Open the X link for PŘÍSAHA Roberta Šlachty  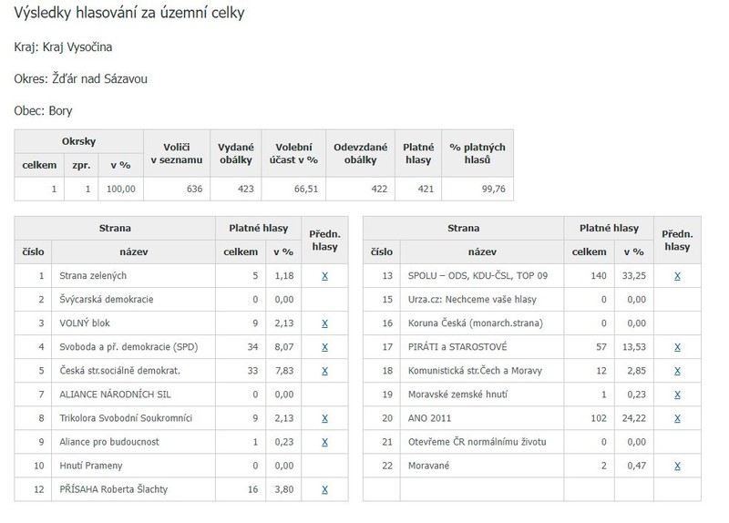tap(324, 489)
